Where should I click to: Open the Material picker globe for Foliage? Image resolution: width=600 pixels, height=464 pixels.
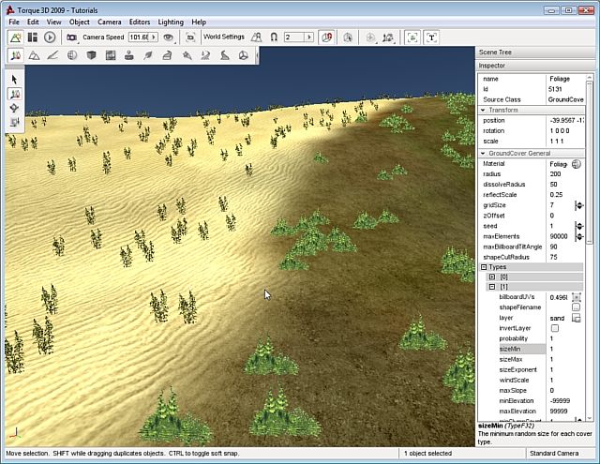[576, 164]
